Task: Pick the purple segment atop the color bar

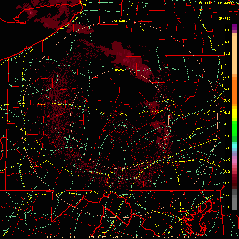Action: coord(234,27)
